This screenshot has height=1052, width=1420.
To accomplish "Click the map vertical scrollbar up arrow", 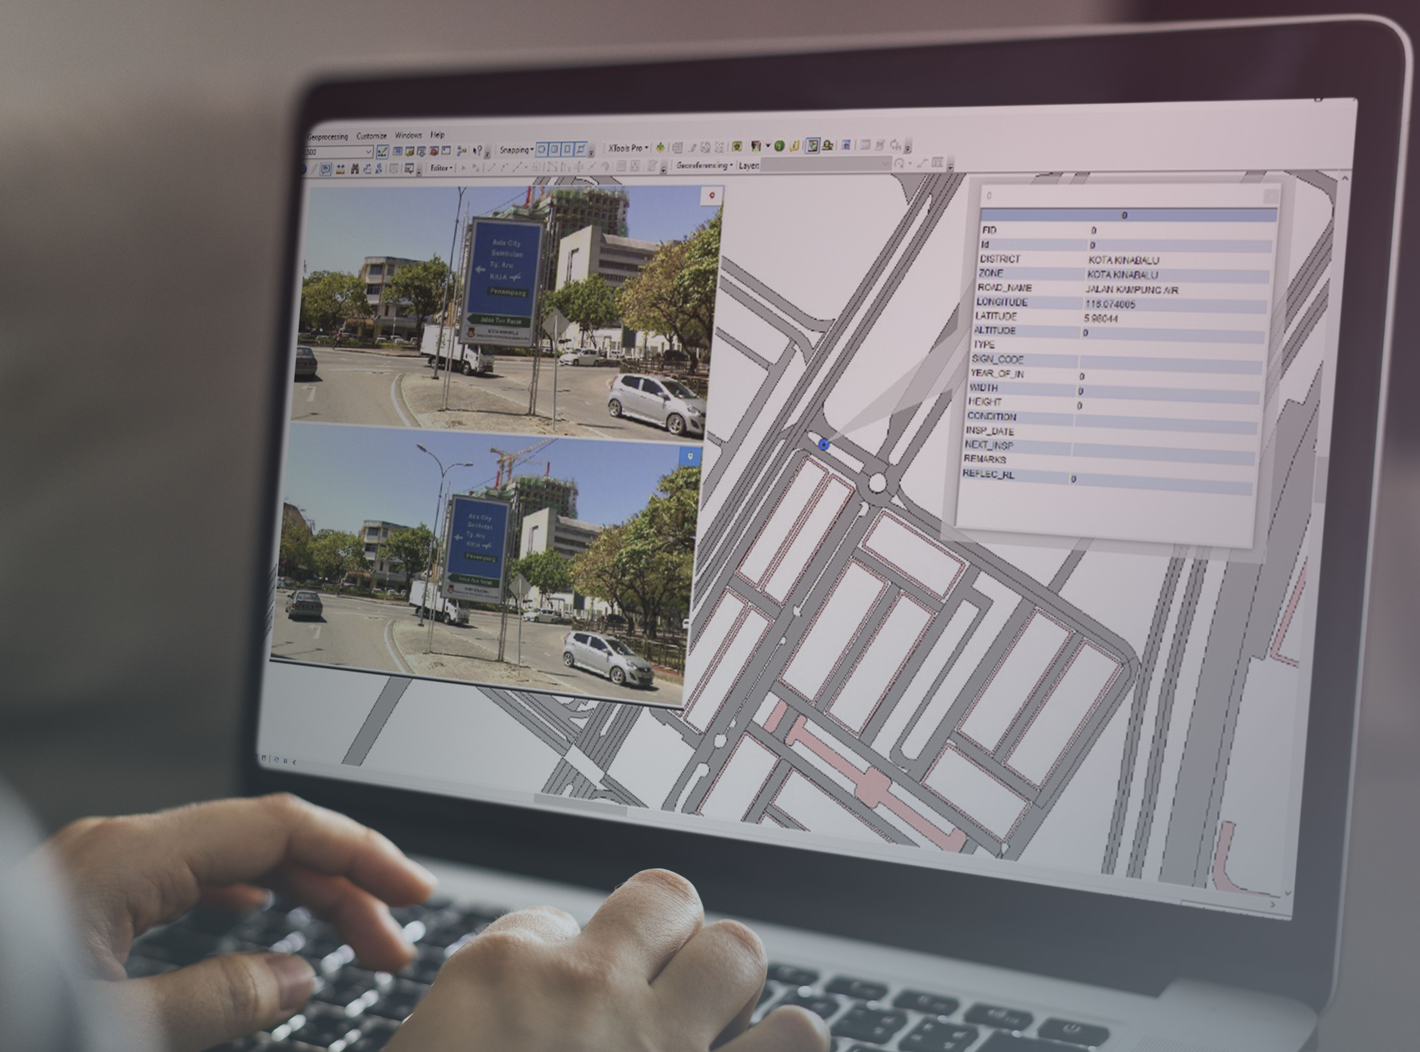I will point(1344,179).
